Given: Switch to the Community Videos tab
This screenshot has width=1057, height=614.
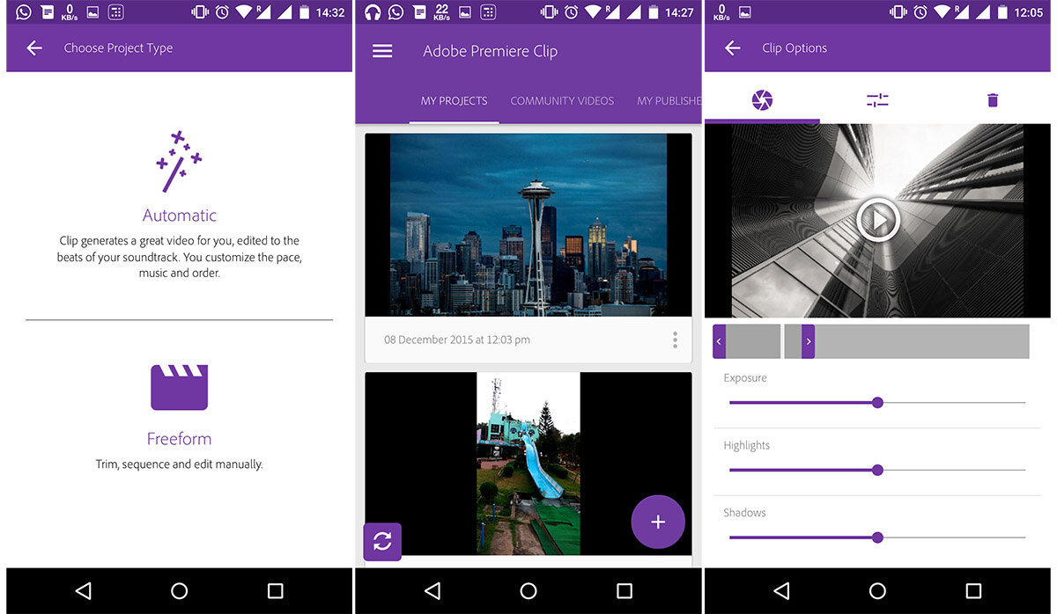Looking at the screenshot, I should tap(562, 101).
